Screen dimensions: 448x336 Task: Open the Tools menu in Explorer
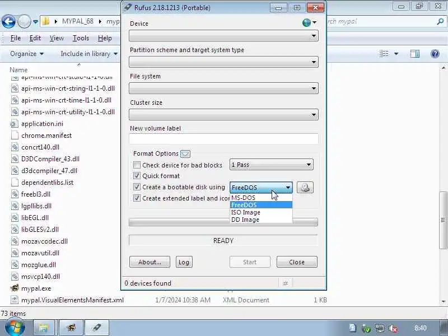pos(81,38)
